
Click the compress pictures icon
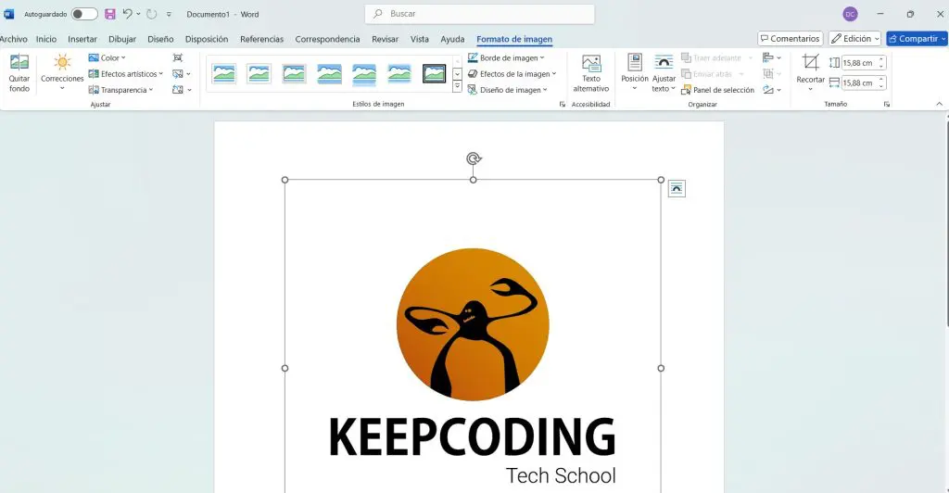point(178,57)
